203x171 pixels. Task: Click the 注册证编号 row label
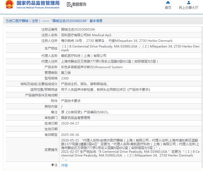(49, 30)
